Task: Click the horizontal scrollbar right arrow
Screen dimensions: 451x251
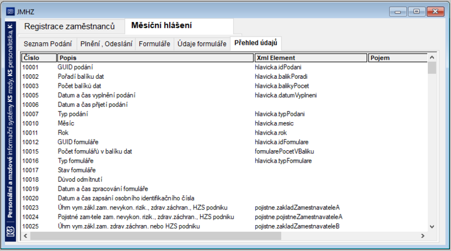Action: [x=422, y=236]
